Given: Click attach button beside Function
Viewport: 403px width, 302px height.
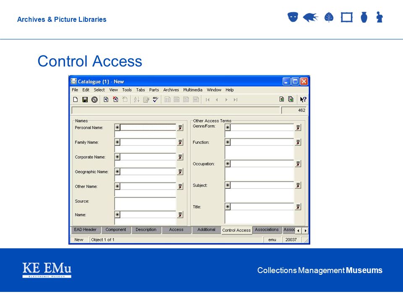Looking at the screenshot, I should [x=298, y=142].
